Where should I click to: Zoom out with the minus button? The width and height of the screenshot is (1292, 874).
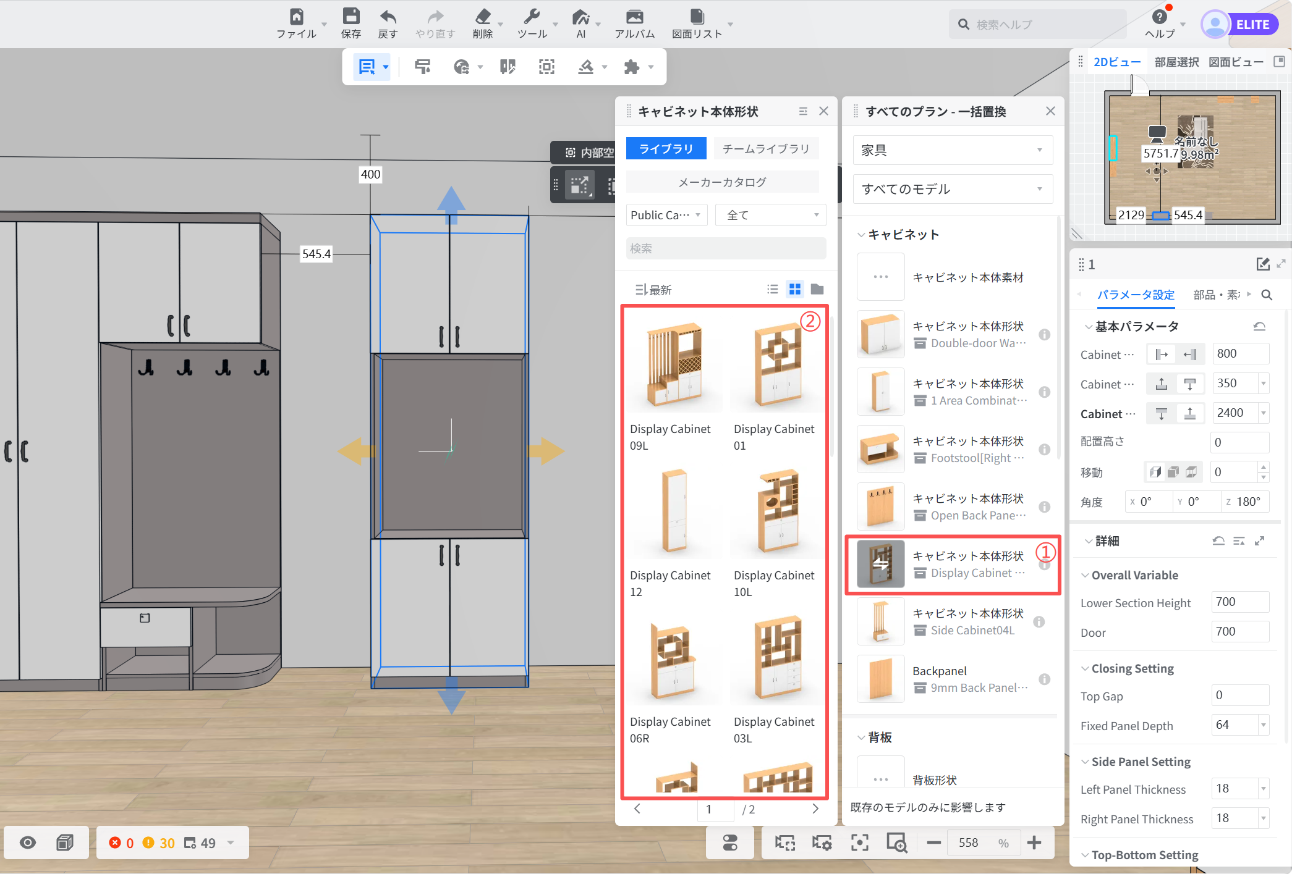(x=933, y=842)
